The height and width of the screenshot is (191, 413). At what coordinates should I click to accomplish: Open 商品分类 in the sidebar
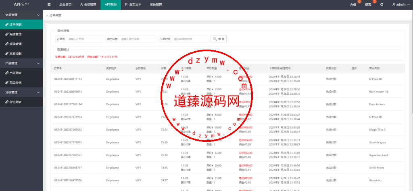21,83
